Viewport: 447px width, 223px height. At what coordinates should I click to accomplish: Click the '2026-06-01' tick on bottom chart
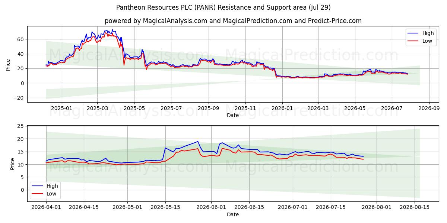[212, 207]
